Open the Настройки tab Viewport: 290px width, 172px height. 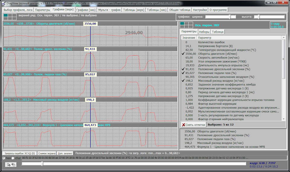point(200,10)
